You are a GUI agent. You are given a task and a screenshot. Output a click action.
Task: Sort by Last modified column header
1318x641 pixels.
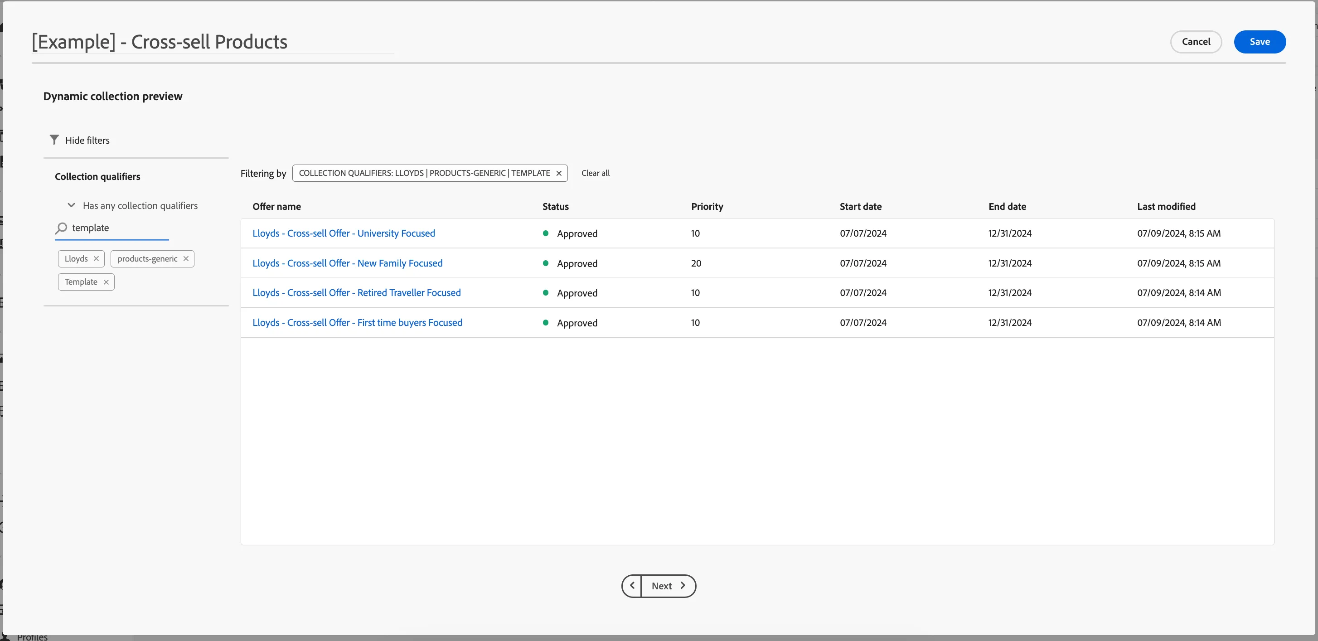tap(1166, 207)
